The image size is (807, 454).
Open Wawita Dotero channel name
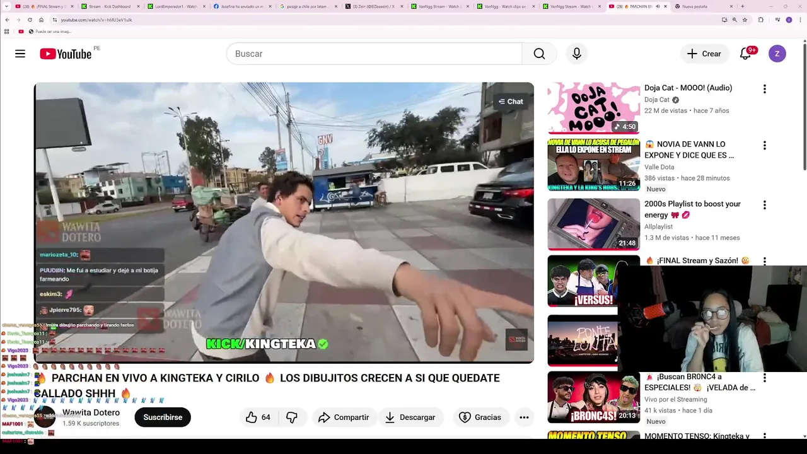point(91,412)
